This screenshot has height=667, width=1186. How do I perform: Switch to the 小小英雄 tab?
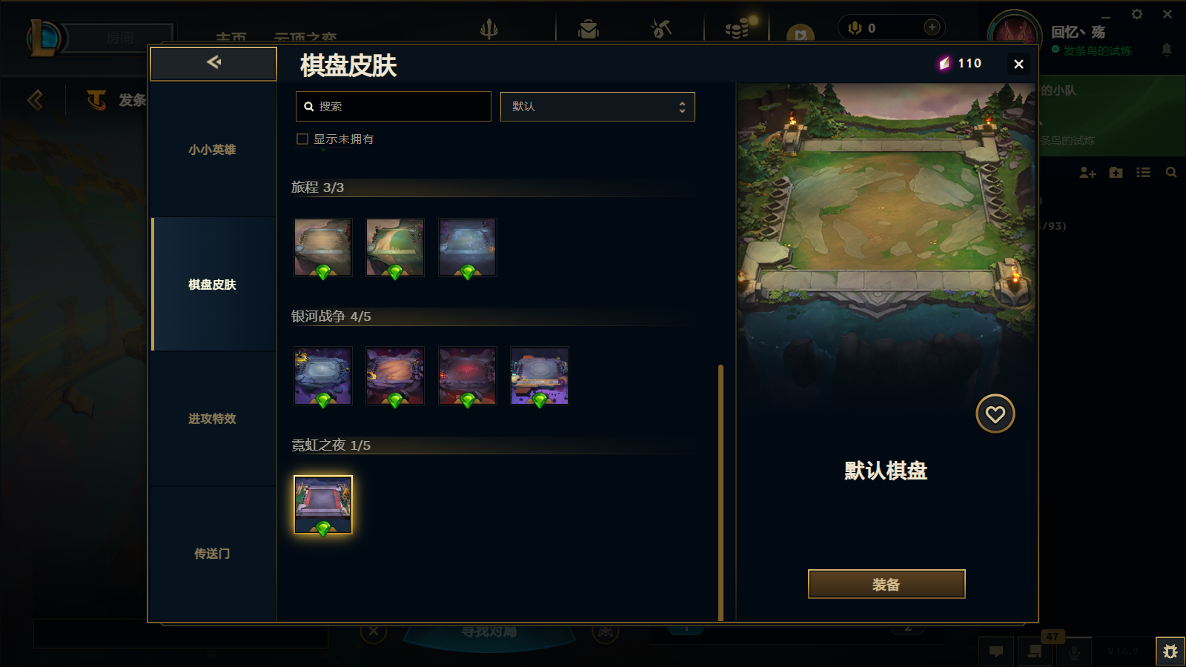(213, 149)
